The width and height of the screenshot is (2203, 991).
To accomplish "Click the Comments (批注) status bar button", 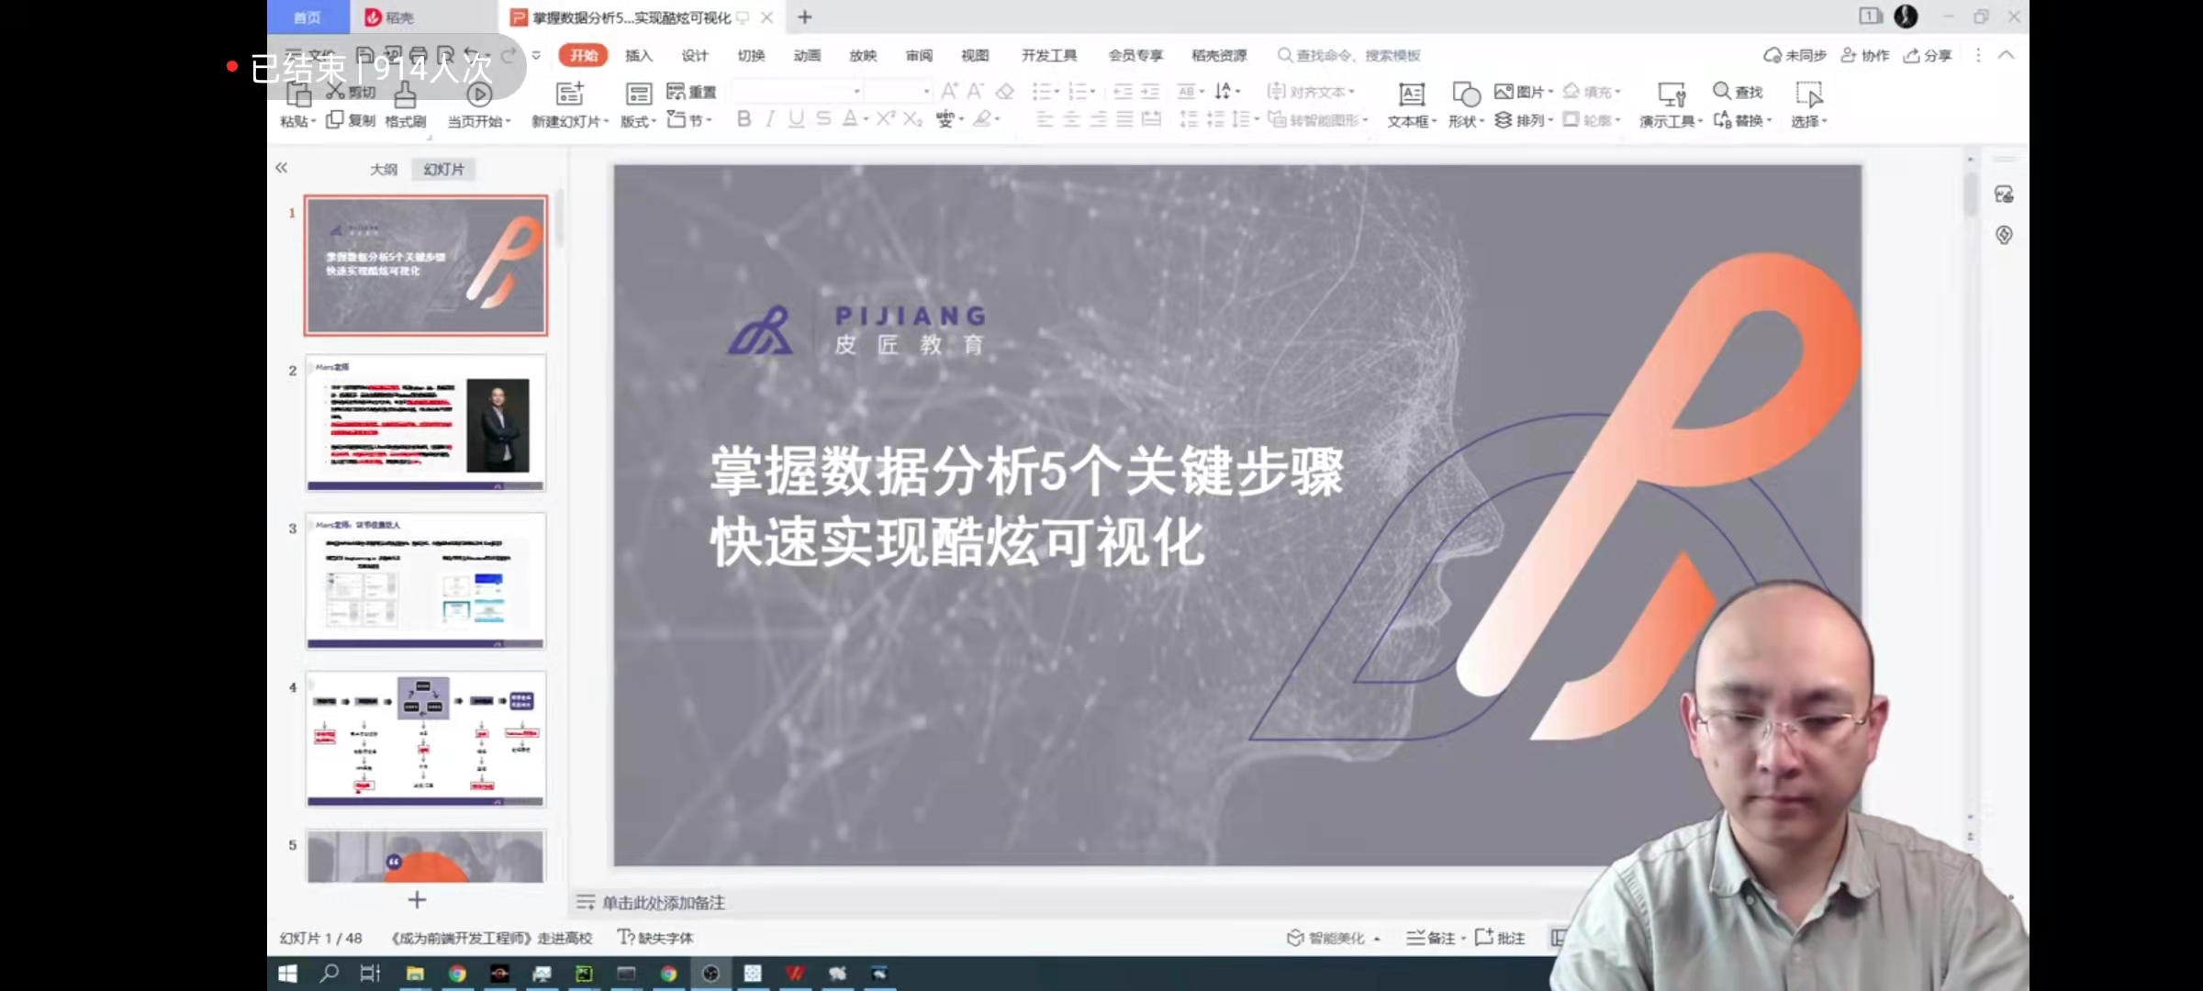I will point(1500,937).
